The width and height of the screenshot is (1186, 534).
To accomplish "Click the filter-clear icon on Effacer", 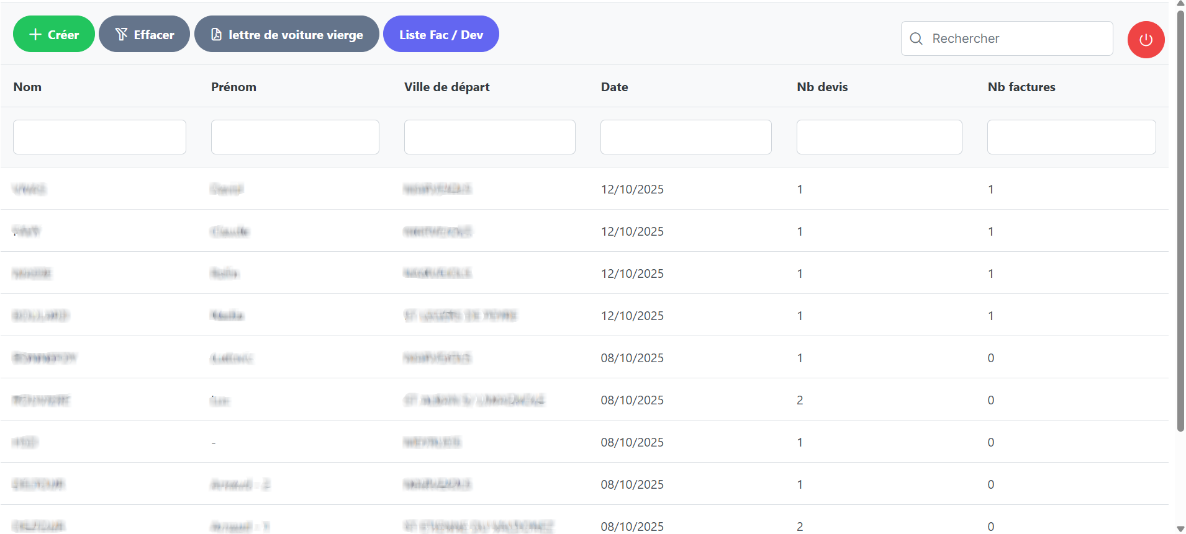I will pyautogui.click(x=121, y=34).
